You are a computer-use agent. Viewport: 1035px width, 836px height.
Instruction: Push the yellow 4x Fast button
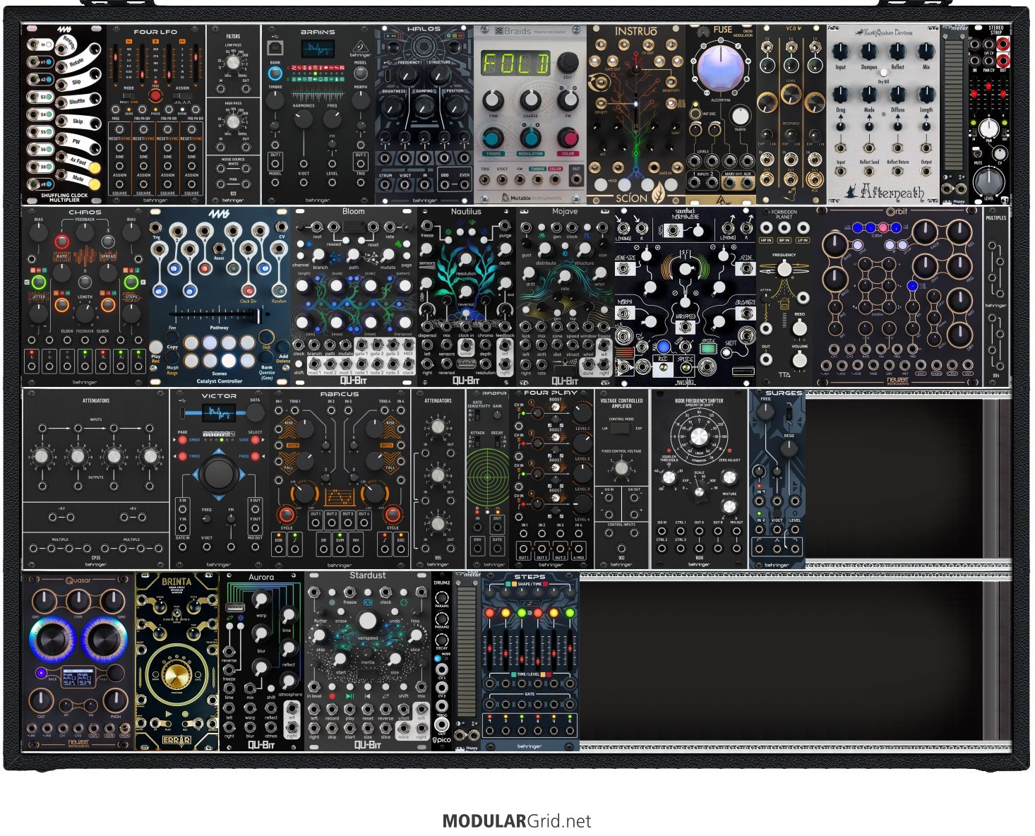click(94, 168)
